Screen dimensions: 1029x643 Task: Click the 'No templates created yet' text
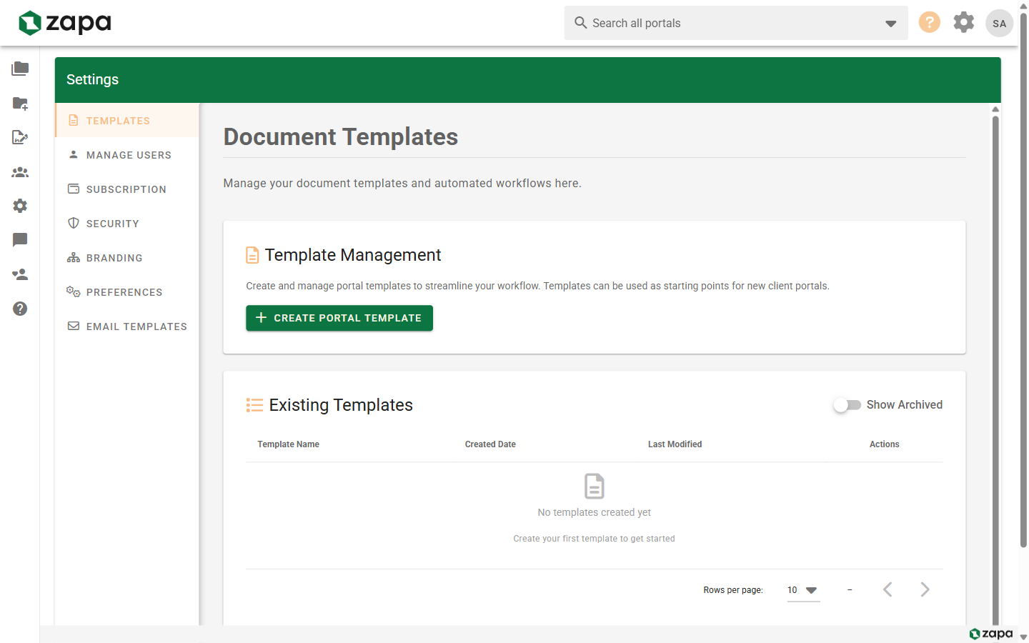(x=595, y=512)
